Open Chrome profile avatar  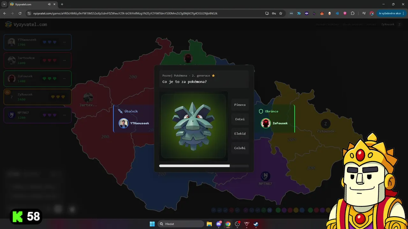372,13
